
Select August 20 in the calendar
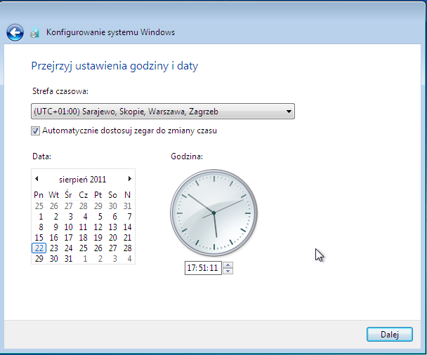coord(112,238)
